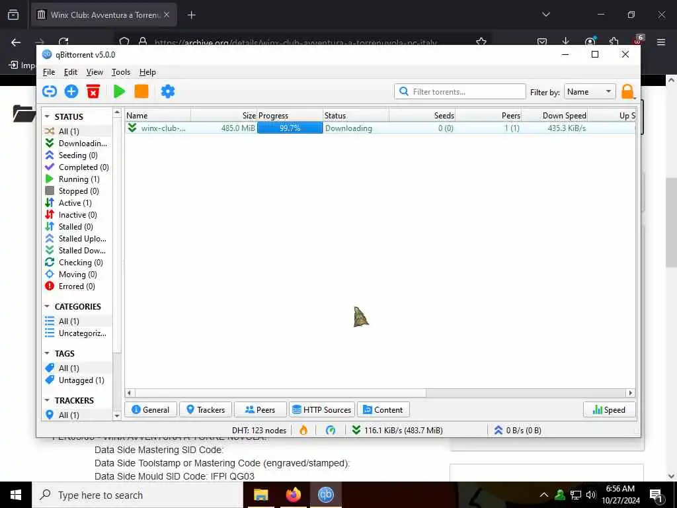The width and height of the screenshot is (677, 508).
Task: Collapse the TAGS section
Action: pyautogui.click(x=47, y=353)
